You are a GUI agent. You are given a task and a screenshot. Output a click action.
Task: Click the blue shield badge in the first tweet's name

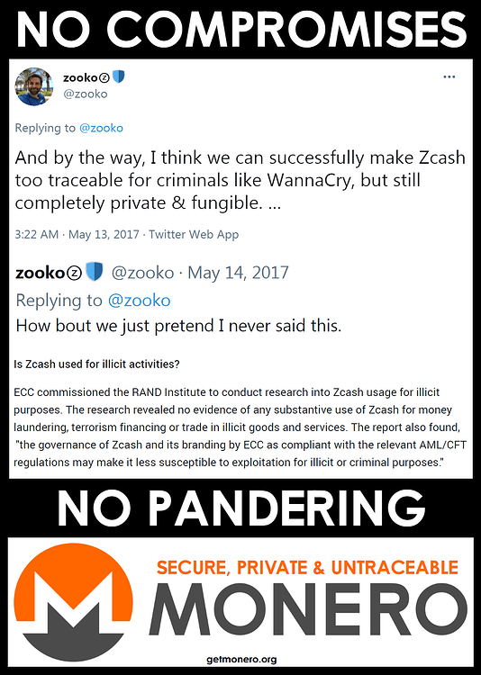coord(119,77)
